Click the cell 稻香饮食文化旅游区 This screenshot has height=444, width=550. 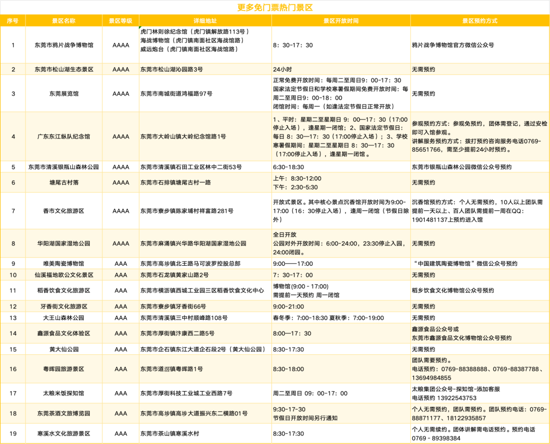click(x=64, y=290)
